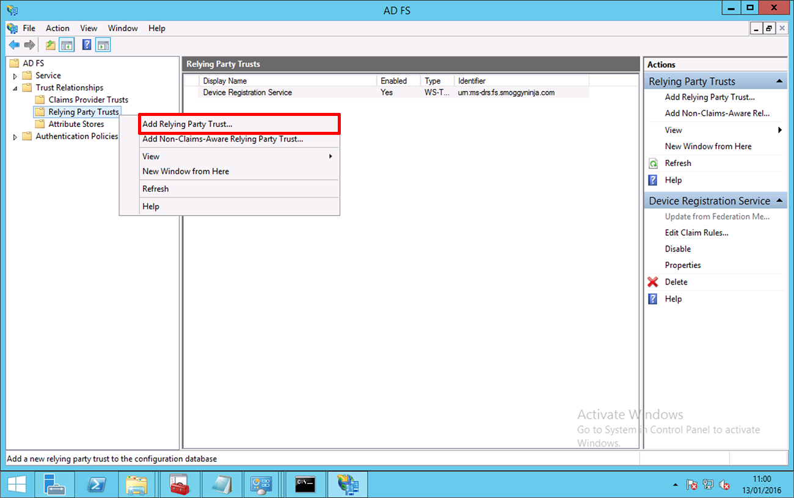Open the Action menu
The image size is (794, 498).
tap(57, 28)
